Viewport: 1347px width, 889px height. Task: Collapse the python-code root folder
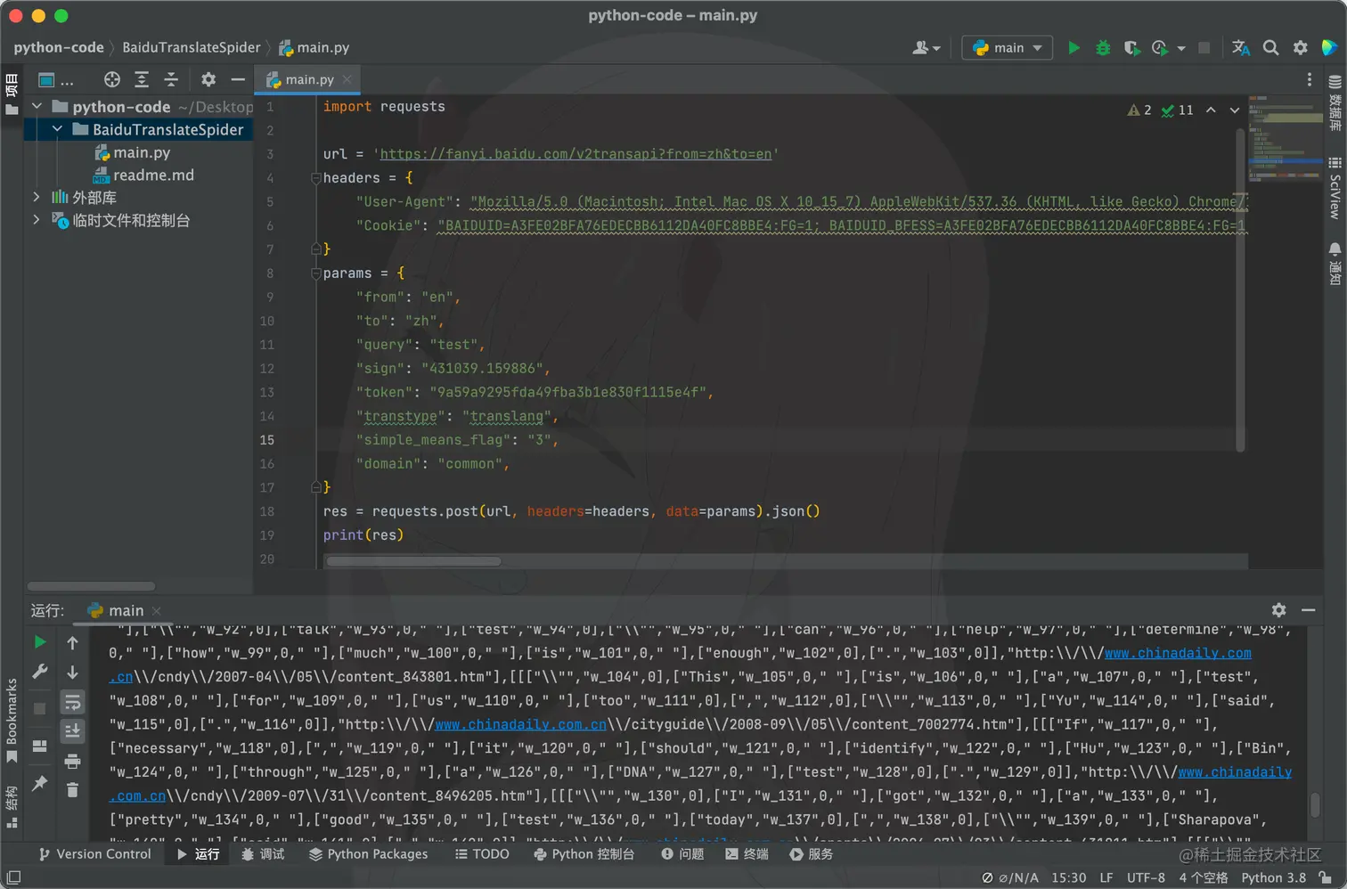[37, 106]
